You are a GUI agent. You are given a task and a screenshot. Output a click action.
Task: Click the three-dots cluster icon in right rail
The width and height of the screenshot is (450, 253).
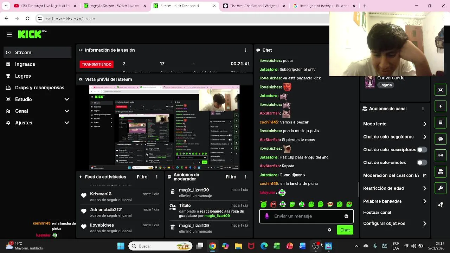click(441, 205)
